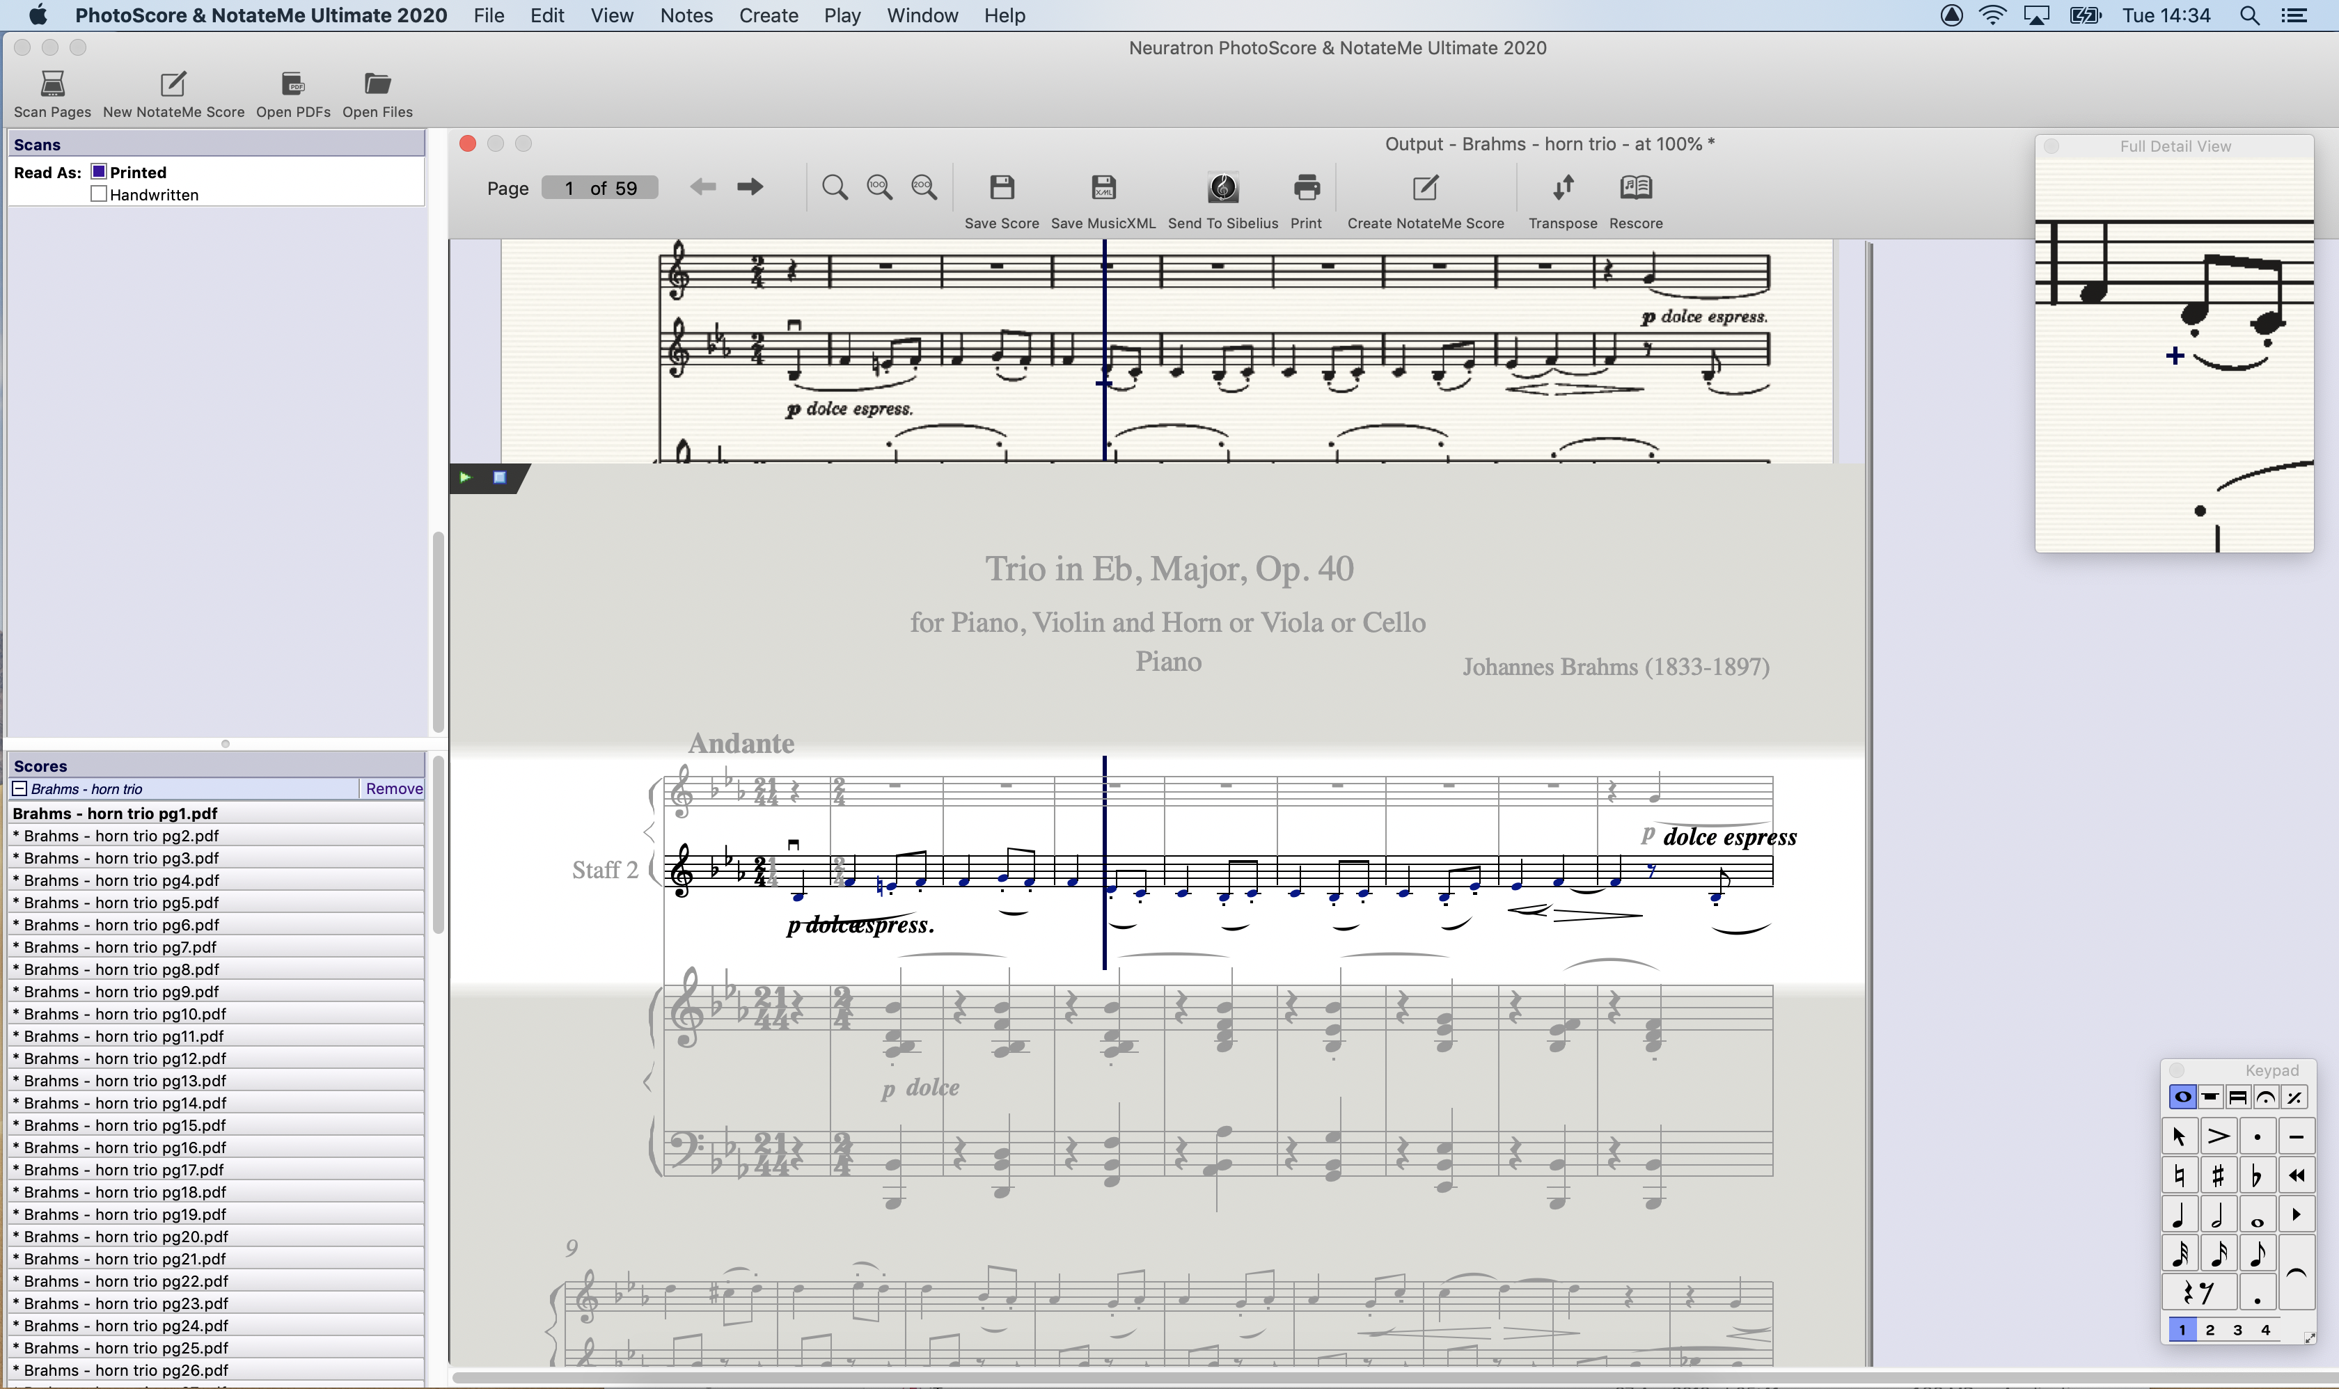This screenshot has width=2339, height=1389.
Task: Click the Open PDFs icon
Action: pyautogui.click(x=293, y=84)
